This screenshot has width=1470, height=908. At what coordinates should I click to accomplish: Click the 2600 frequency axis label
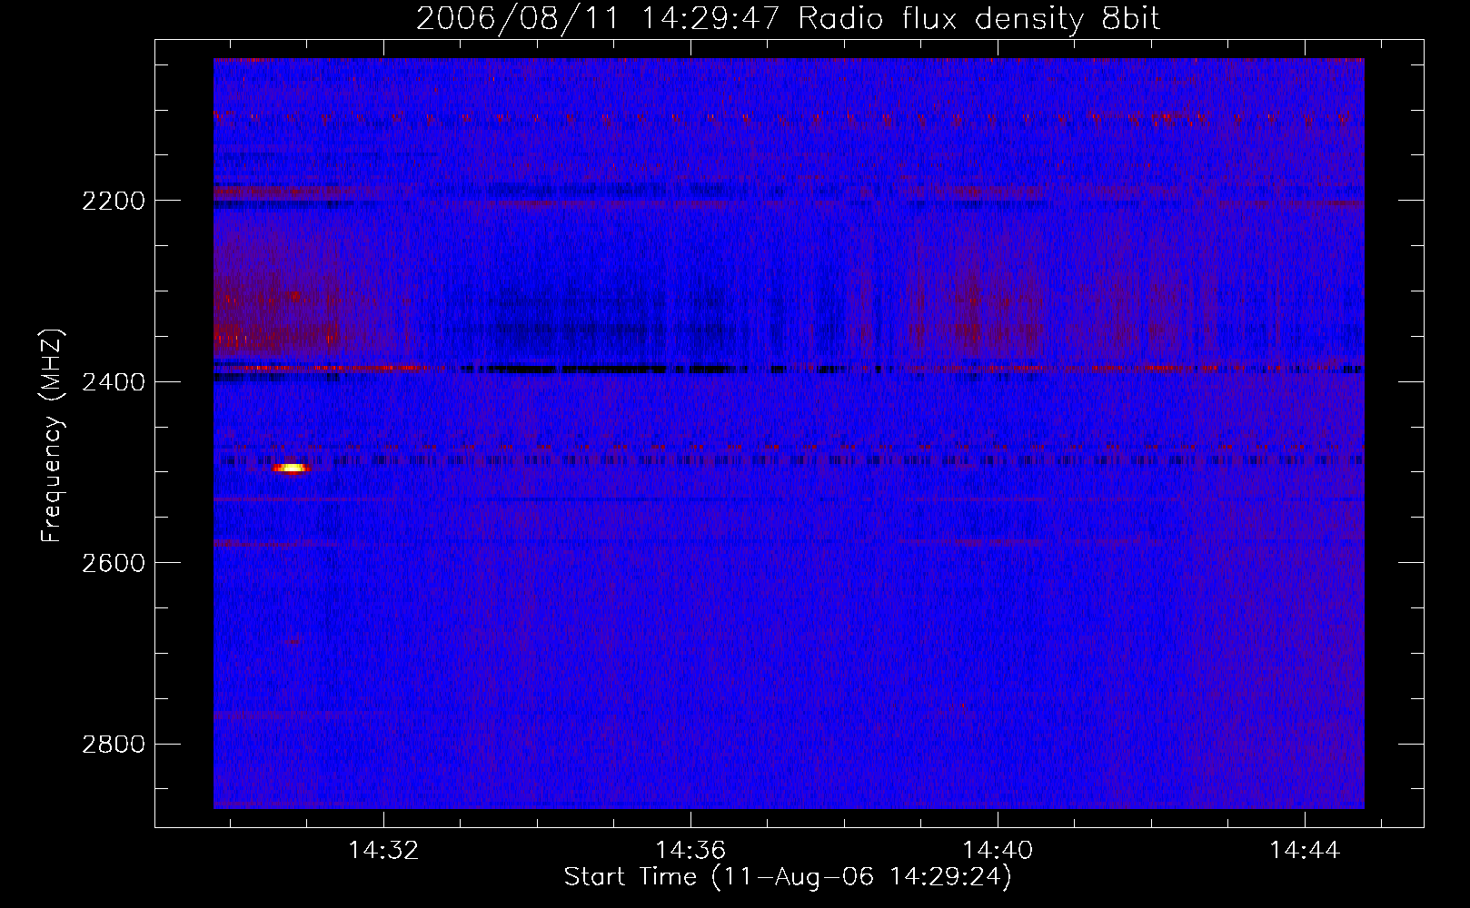(114, 563)
